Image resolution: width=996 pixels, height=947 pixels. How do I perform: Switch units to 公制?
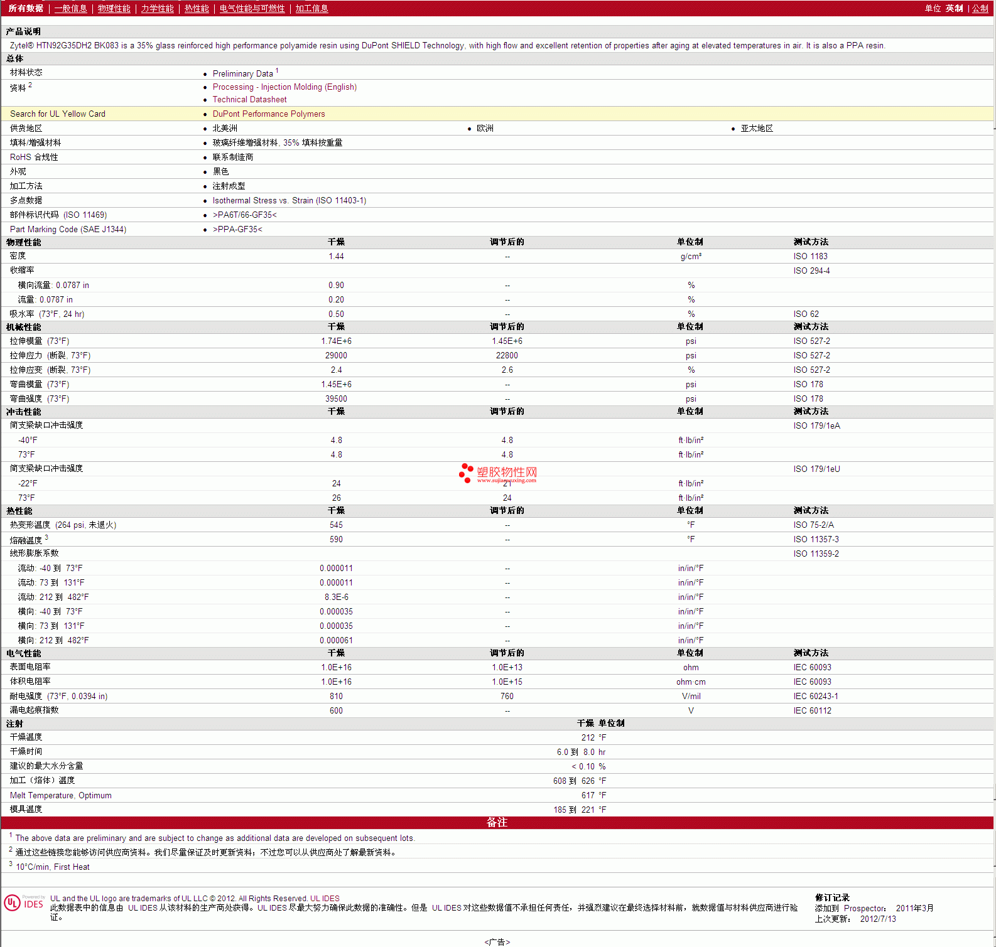[x=980, y=8]
